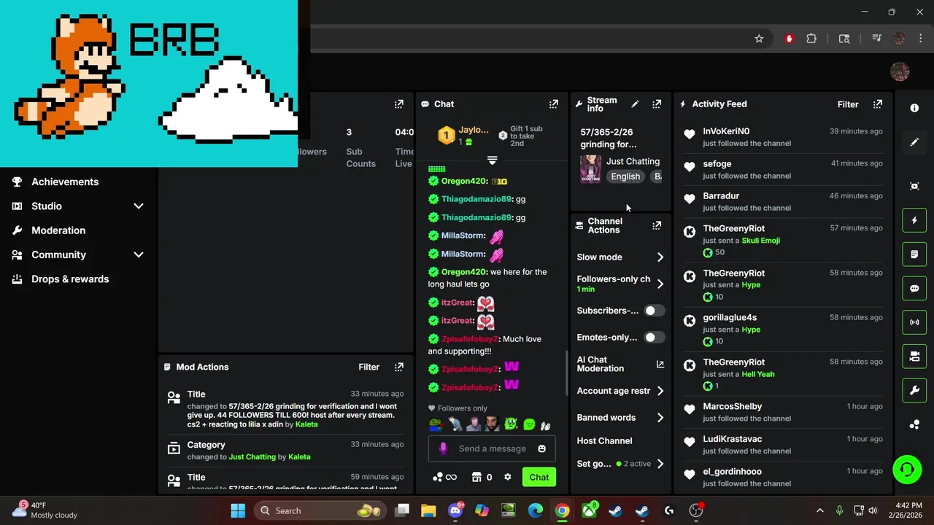The image size is (934, 525).
Task: Toggle the lightning bolt widget in right sidebar
Action: pos(914,220)
